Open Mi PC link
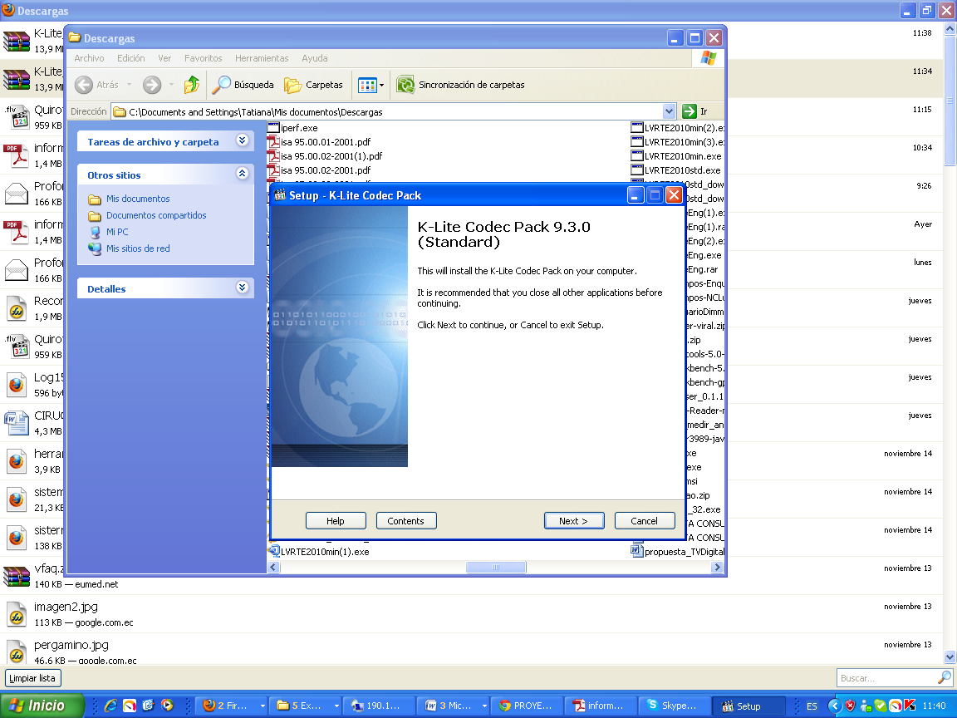Image resolution: width=957 pixels, height=718 pixels. pyautogui.click(x=117, y=231)
